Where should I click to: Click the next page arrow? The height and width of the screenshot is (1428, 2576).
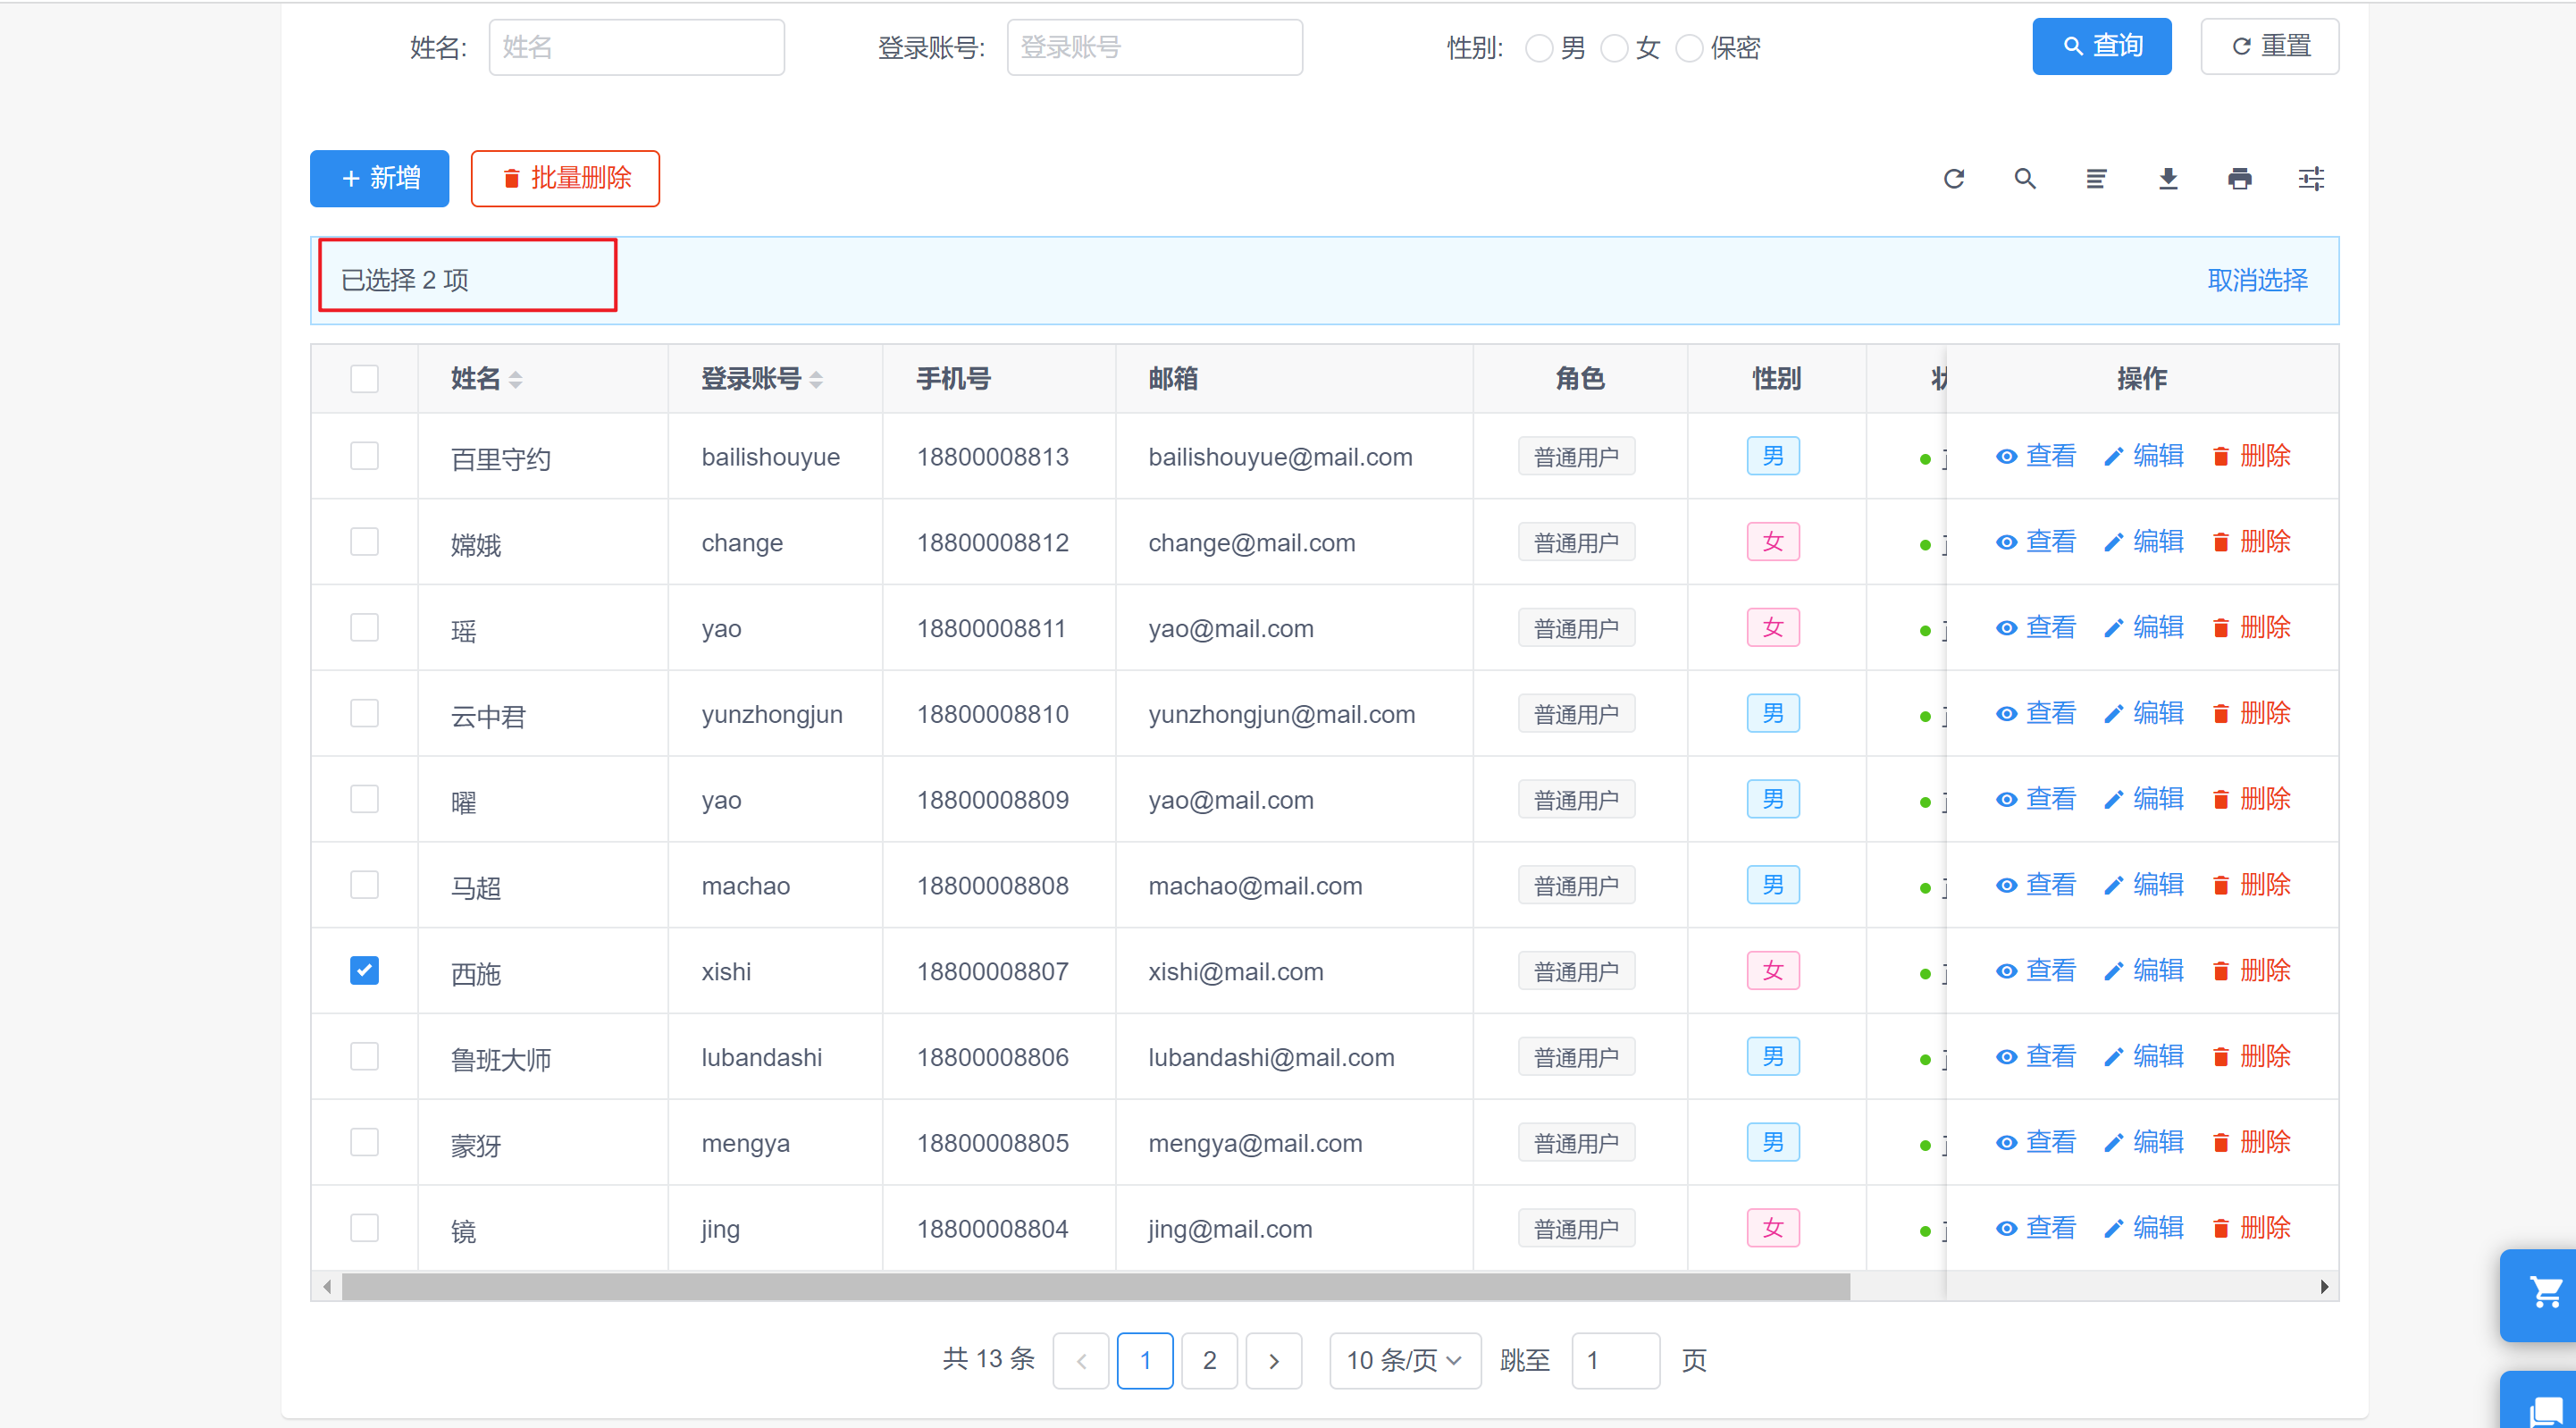[x=1273, y=1360]
